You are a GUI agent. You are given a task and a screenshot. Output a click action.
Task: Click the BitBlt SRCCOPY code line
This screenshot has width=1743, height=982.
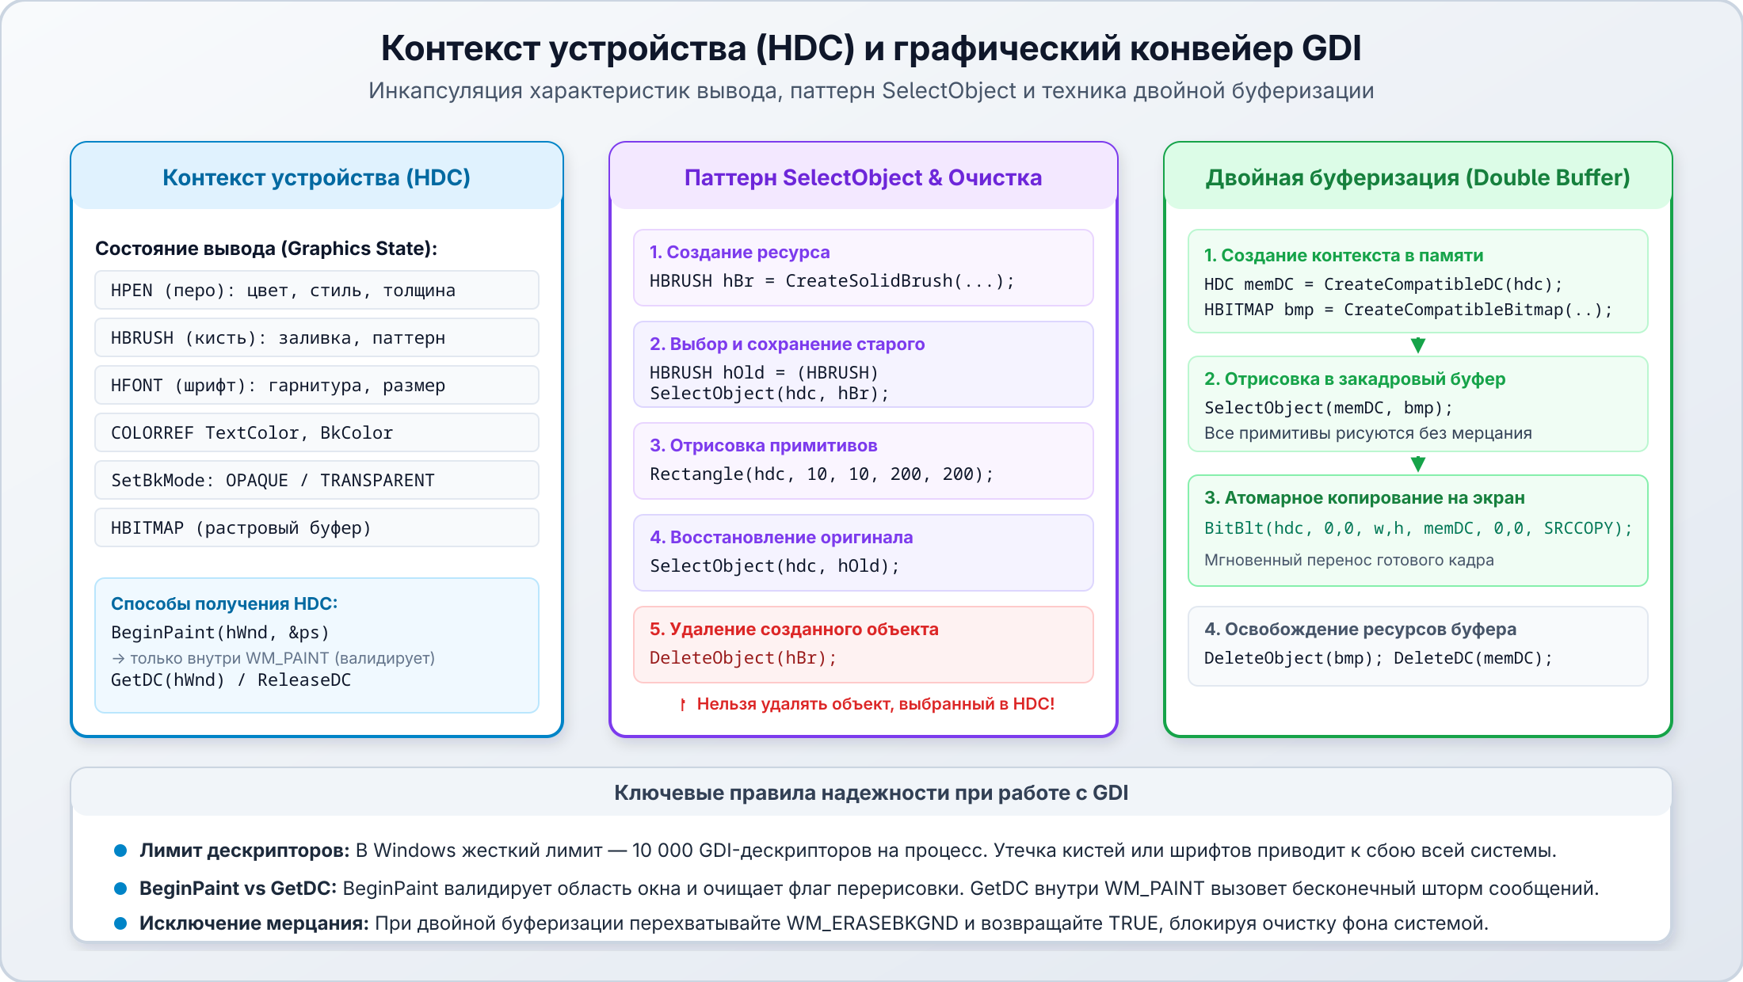click(1418, 528)
